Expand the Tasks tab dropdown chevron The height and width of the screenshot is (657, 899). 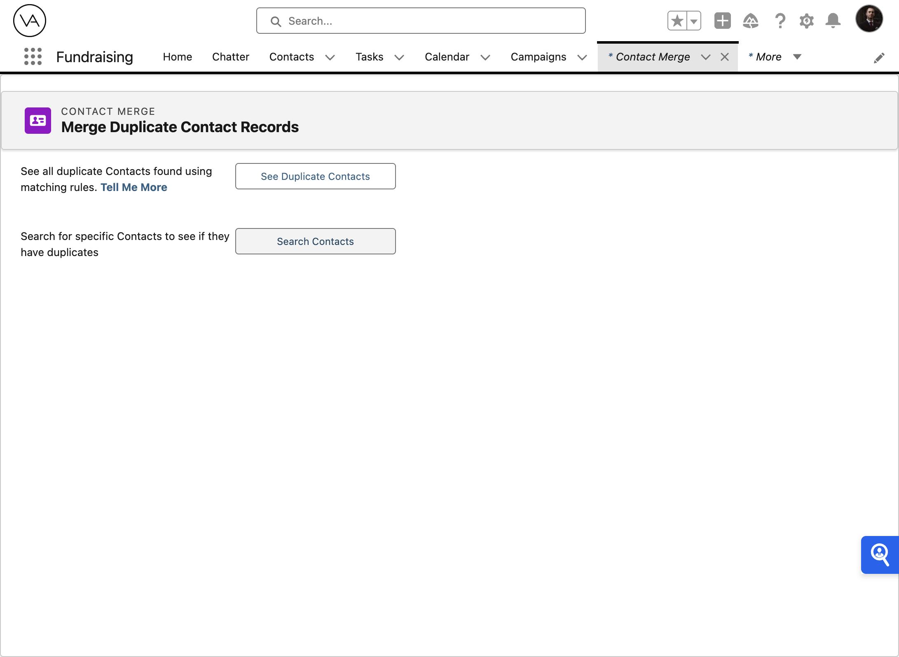(x=399, y=57)
